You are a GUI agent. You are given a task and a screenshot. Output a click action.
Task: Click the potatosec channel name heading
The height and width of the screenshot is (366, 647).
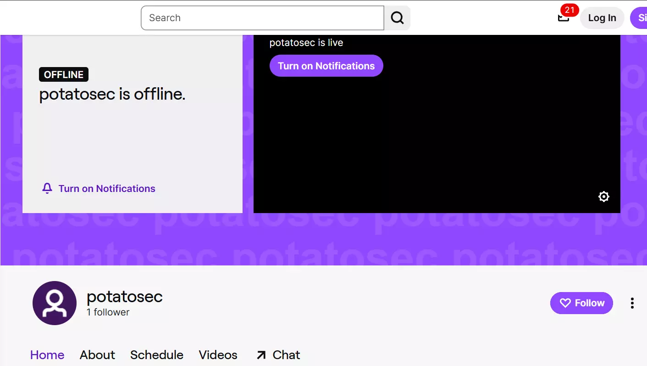click(125, 297)
